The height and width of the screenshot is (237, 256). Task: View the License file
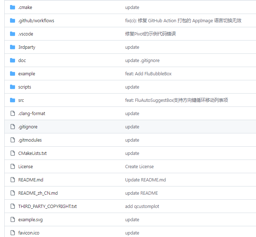coord(25,166)
